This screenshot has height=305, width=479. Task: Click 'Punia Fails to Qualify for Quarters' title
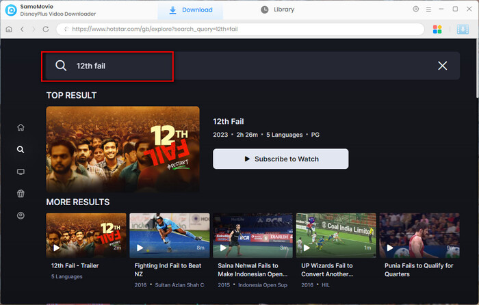[x=419, y=270]
